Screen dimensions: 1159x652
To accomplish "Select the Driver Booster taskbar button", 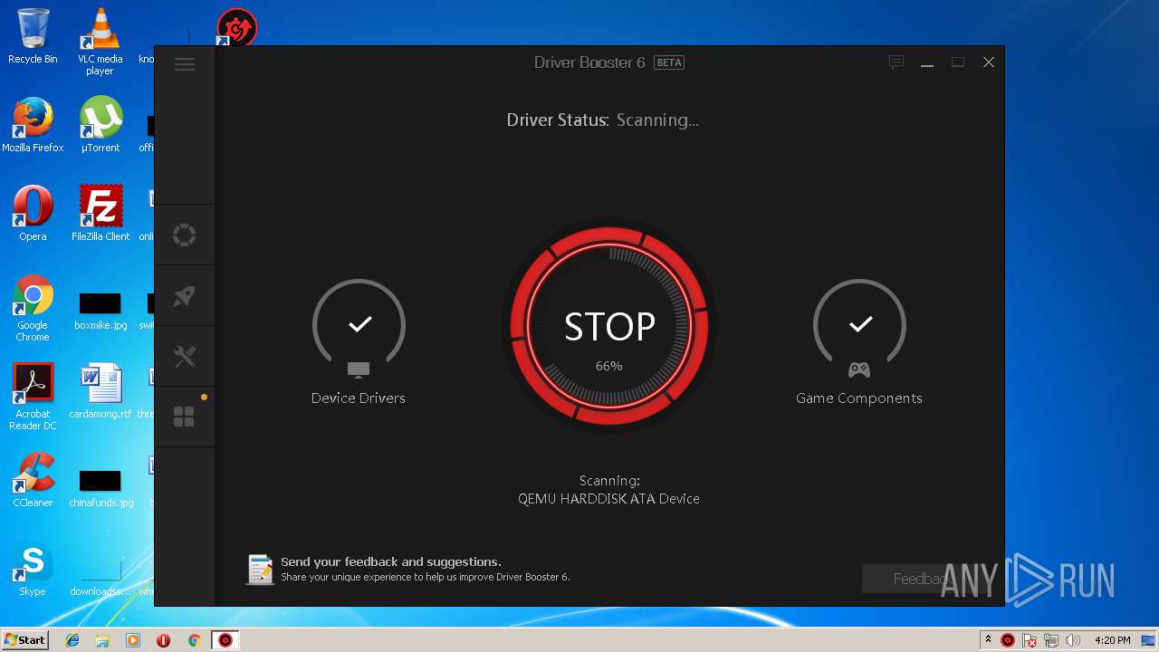I will pyautogui.click(x=225, y=640).
